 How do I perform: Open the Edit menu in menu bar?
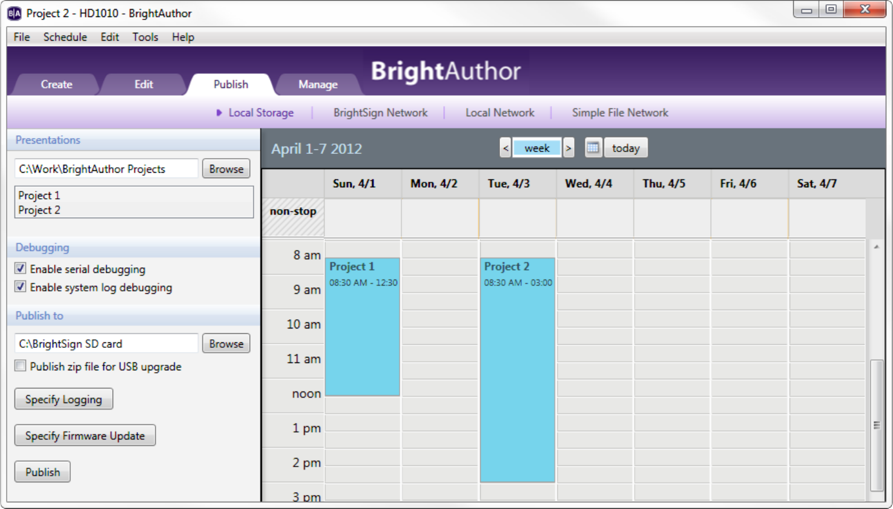click(110, 37)
